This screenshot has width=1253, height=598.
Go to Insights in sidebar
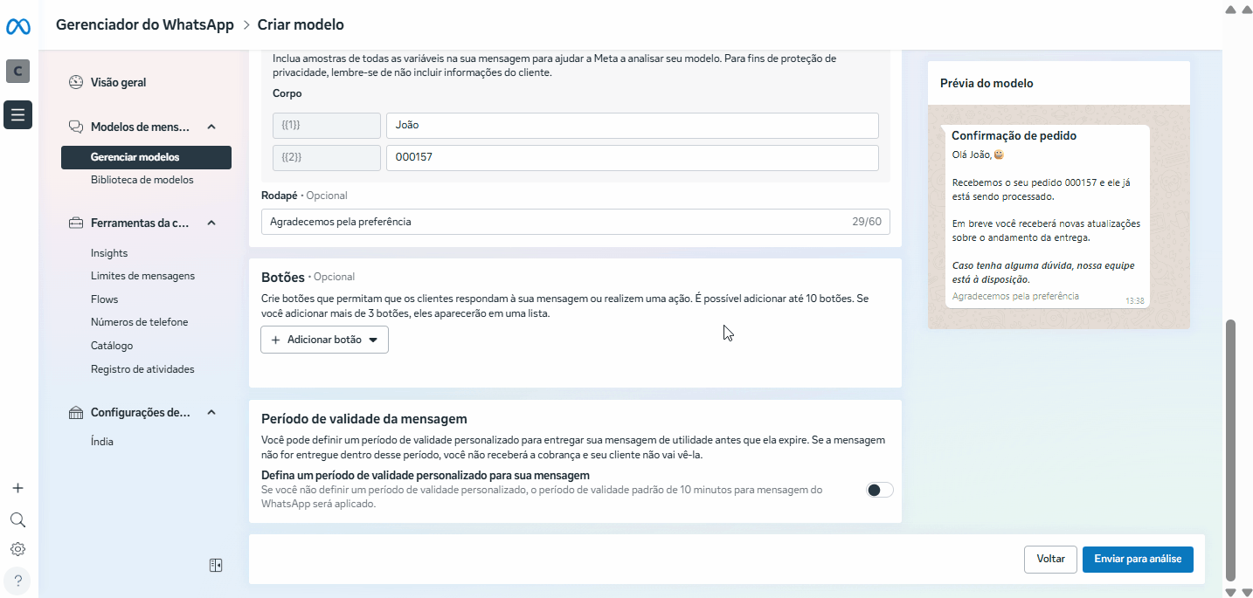click(109, 253)
